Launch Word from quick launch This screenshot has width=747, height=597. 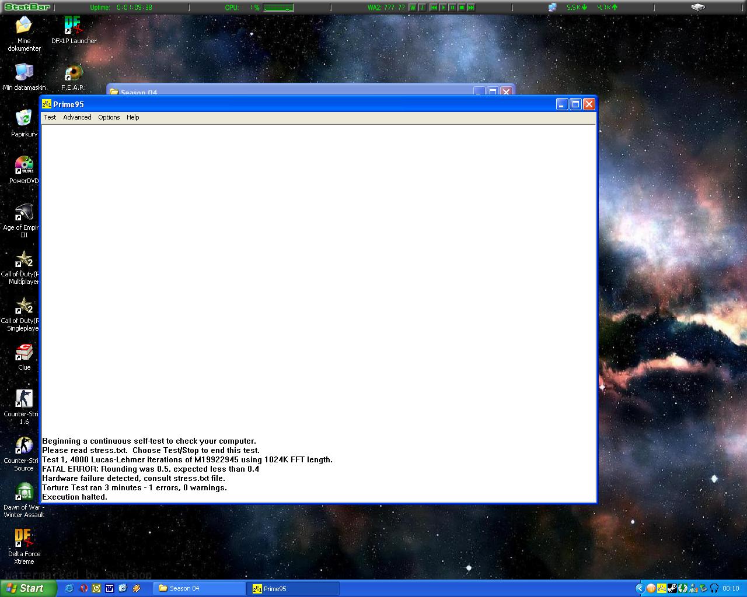coord(109,588)
